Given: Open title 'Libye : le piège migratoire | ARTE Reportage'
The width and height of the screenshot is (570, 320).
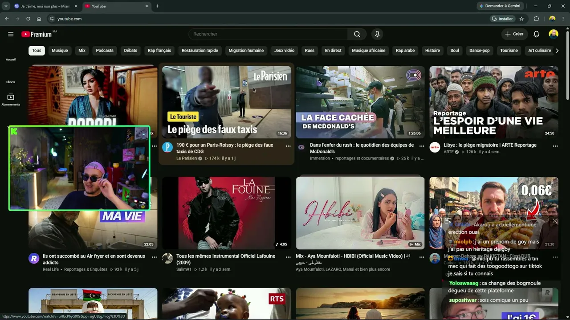Looking at the screenshot, I should 490,145.
